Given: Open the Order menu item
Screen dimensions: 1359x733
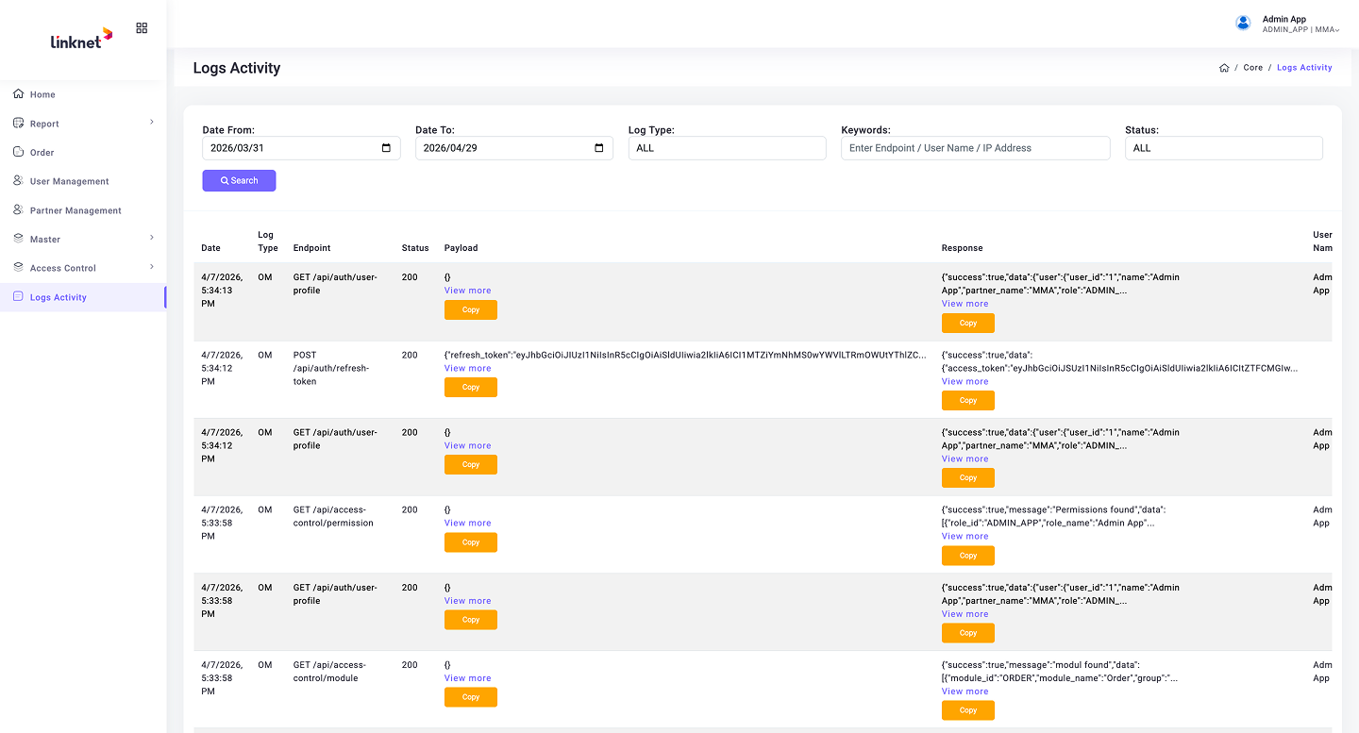Looking at the screenshot, I should tap(83, 152).
